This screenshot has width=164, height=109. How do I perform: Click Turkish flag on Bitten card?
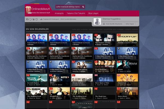click(51, 75)
